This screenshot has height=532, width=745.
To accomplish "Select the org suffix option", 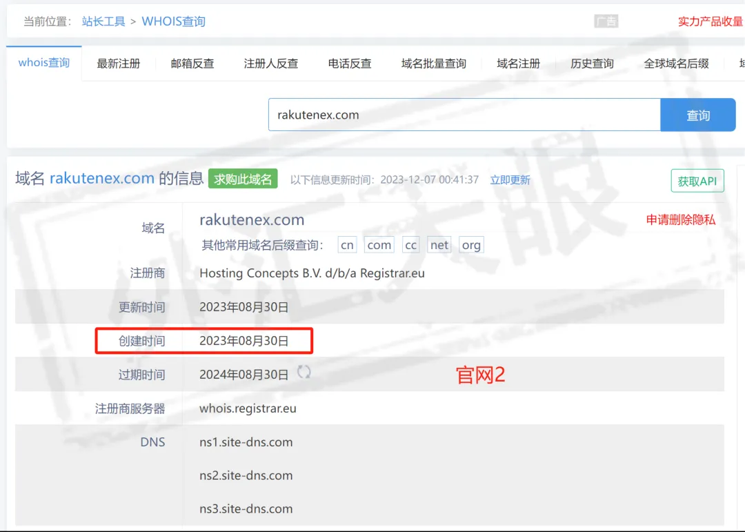I will 471,245.
